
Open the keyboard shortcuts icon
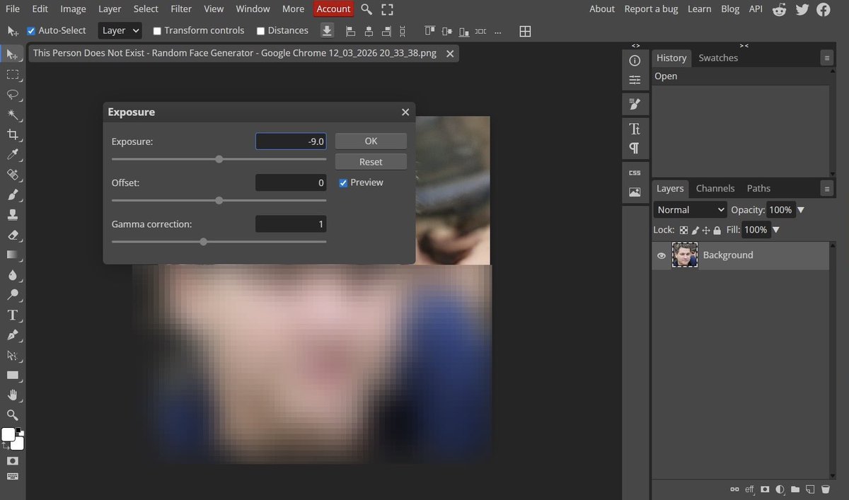click(x=13, y=477)
